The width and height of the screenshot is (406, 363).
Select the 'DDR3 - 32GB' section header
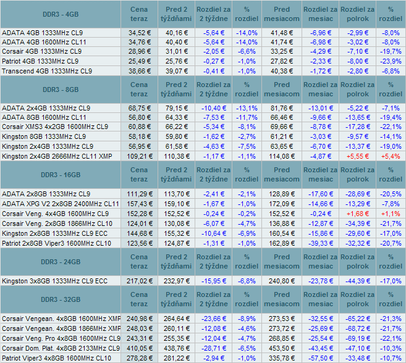pyautogui.click(x=61, y=299)
